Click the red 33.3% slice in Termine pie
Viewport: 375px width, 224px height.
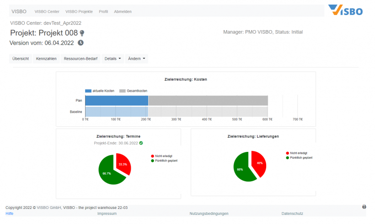point(123,165)
